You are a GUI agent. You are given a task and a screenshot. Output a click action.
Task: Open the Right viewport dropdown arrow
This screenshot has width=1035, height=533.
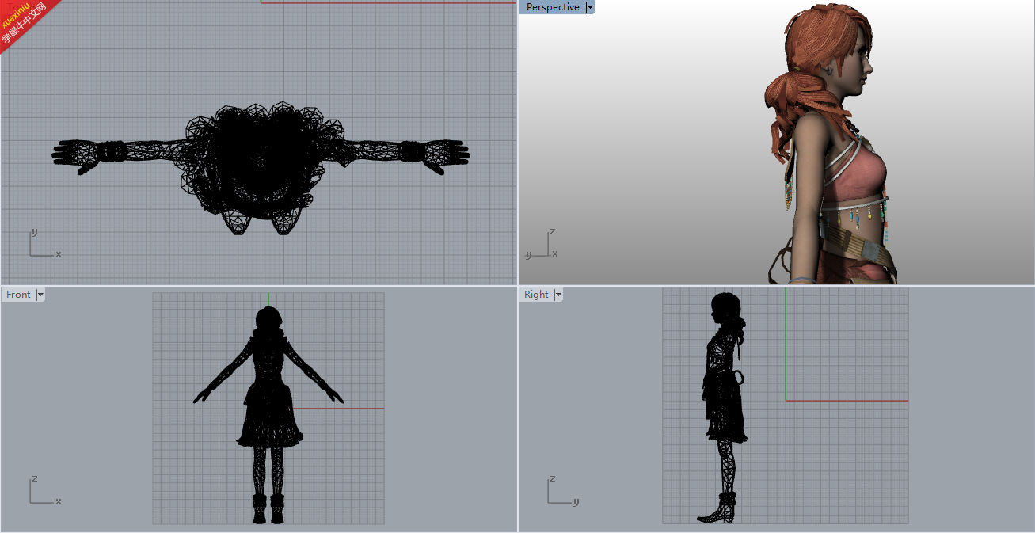[558, 295]
